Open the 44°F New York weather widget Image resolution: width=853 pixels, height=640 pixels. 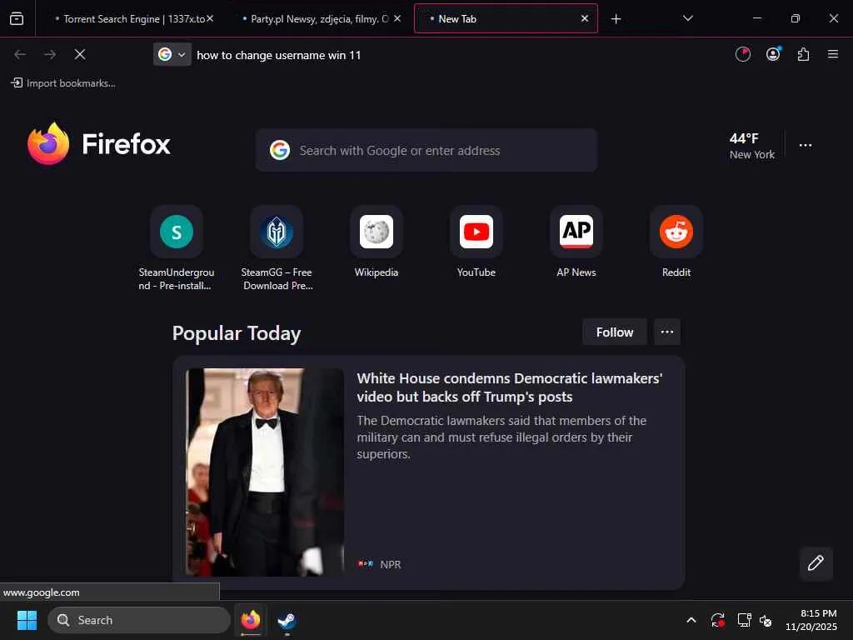click(752, 146)
